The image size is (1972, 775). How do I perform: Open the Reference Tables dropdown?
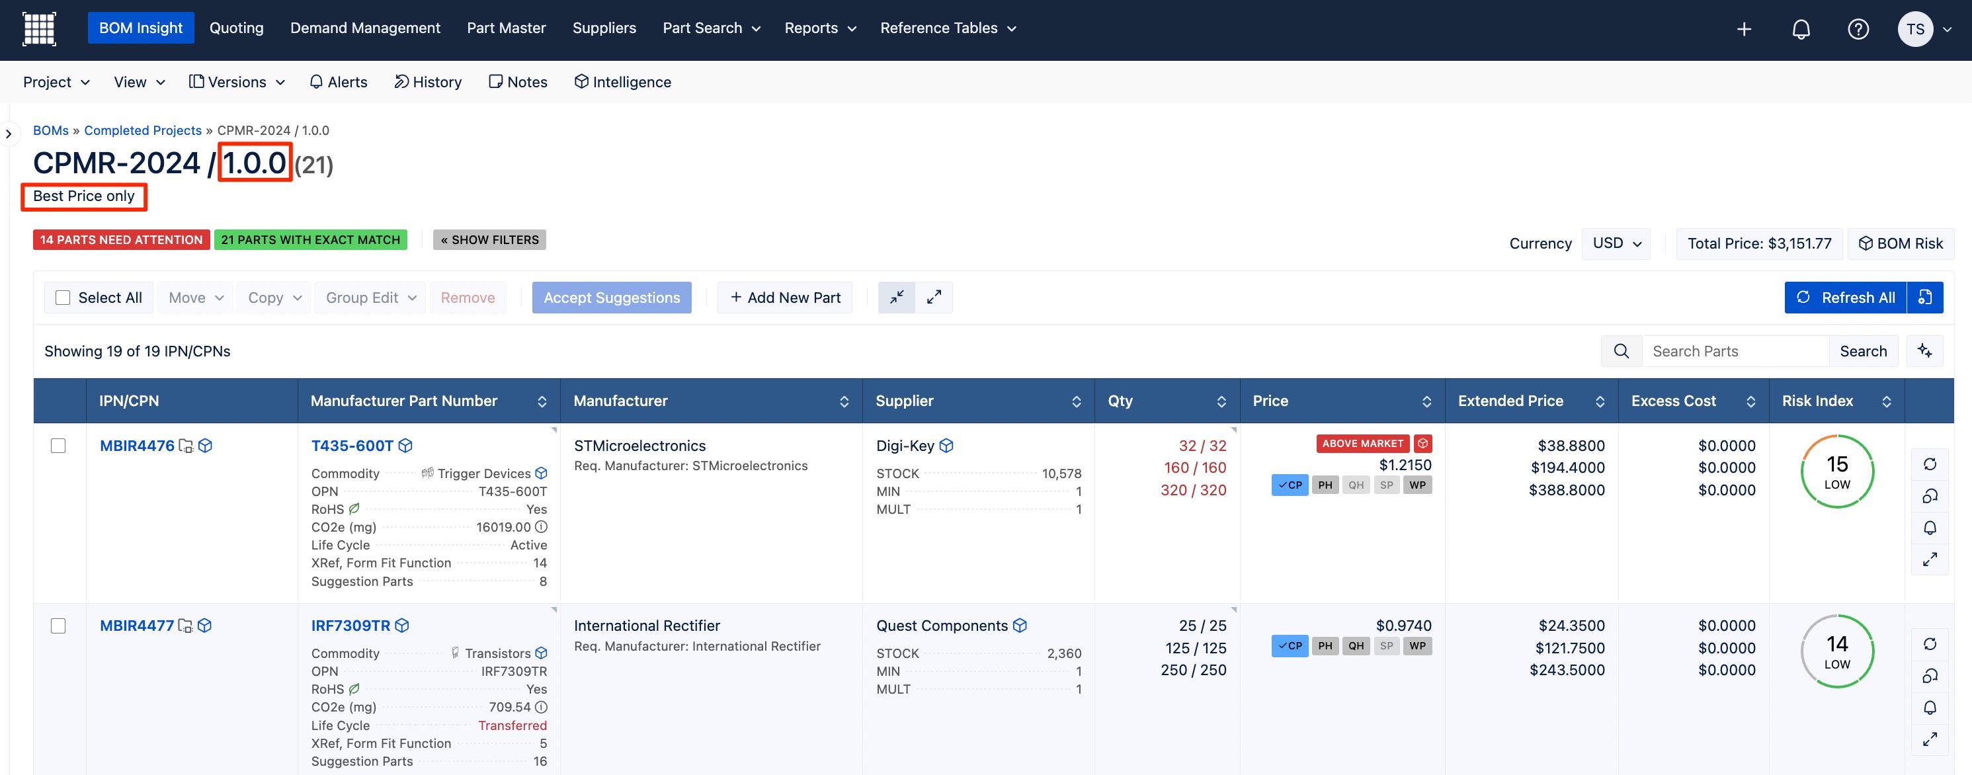click(948, 28)
